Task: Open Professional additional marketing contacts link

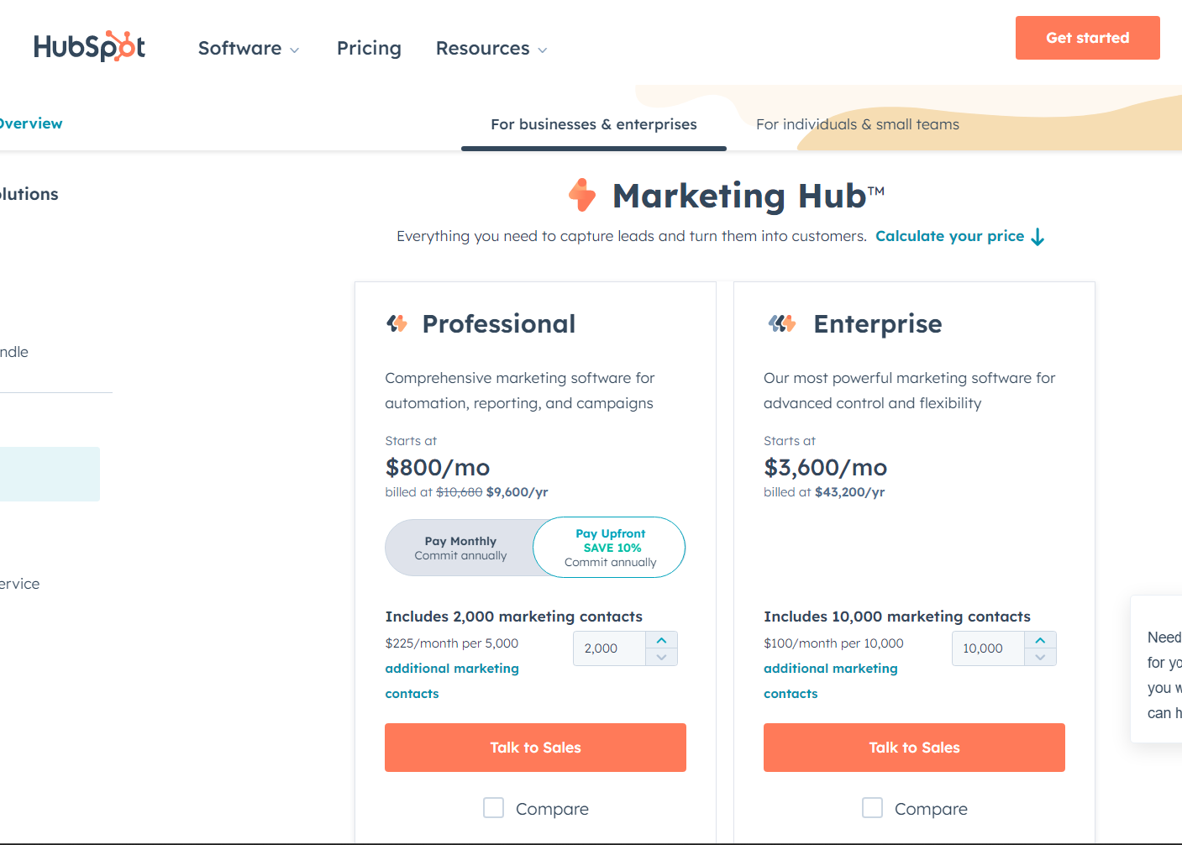Action: (x=452, y=680)
